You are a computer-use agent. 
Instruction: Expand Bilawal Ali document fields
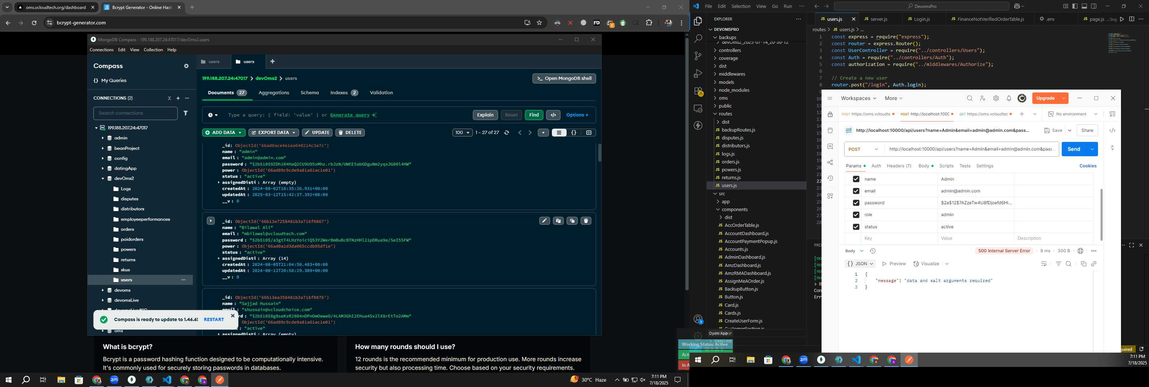tap(211, 221)
